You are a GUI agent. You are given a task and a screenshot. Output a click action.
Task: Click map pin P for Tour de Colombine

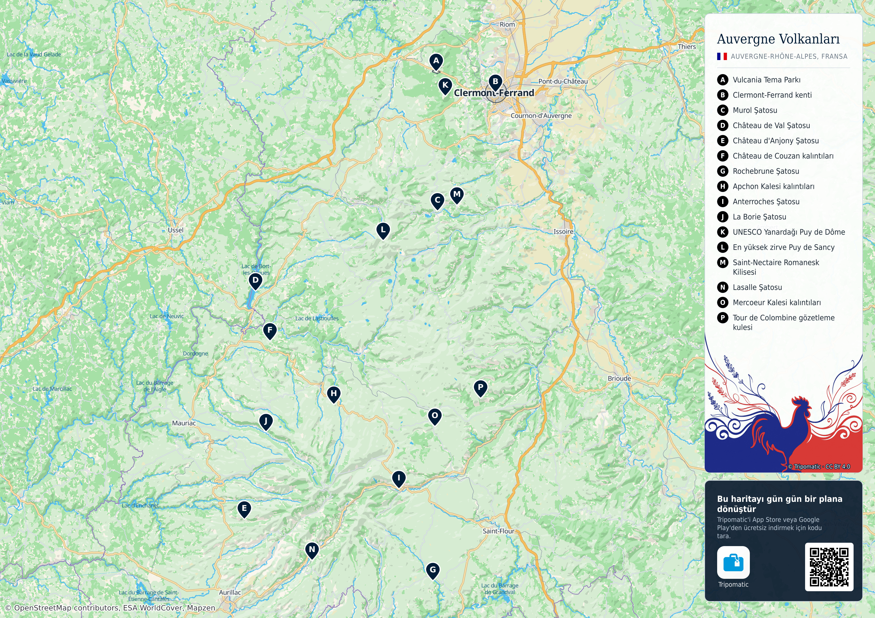coord(480,388)
